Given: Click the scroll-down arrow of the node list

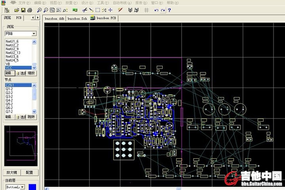Looking at the screenshot, I should [x=34, y=111].
